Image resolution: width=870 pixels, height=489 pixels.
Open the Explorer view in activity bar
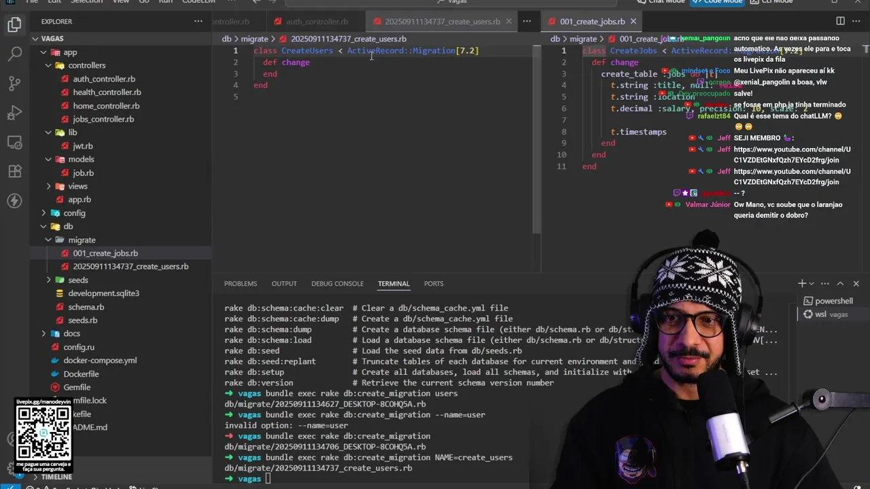(14, 25)
